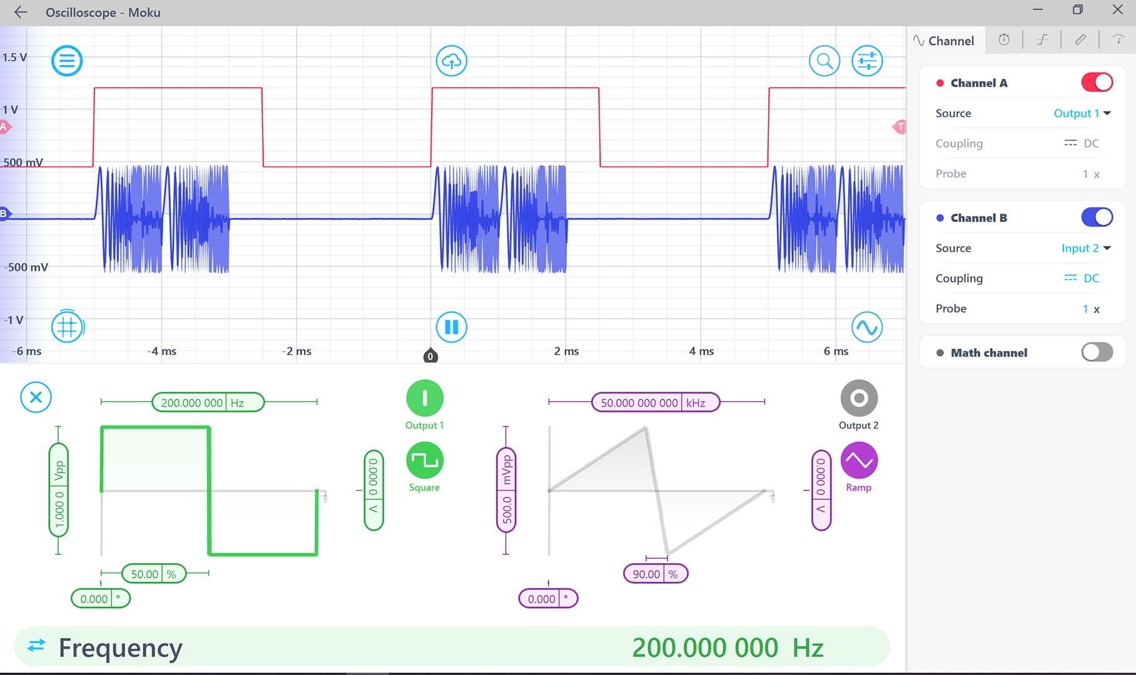1136x675 pixels.
Task: Pause the oscilloscope acquisition
Action: click(x=451, y=327)
